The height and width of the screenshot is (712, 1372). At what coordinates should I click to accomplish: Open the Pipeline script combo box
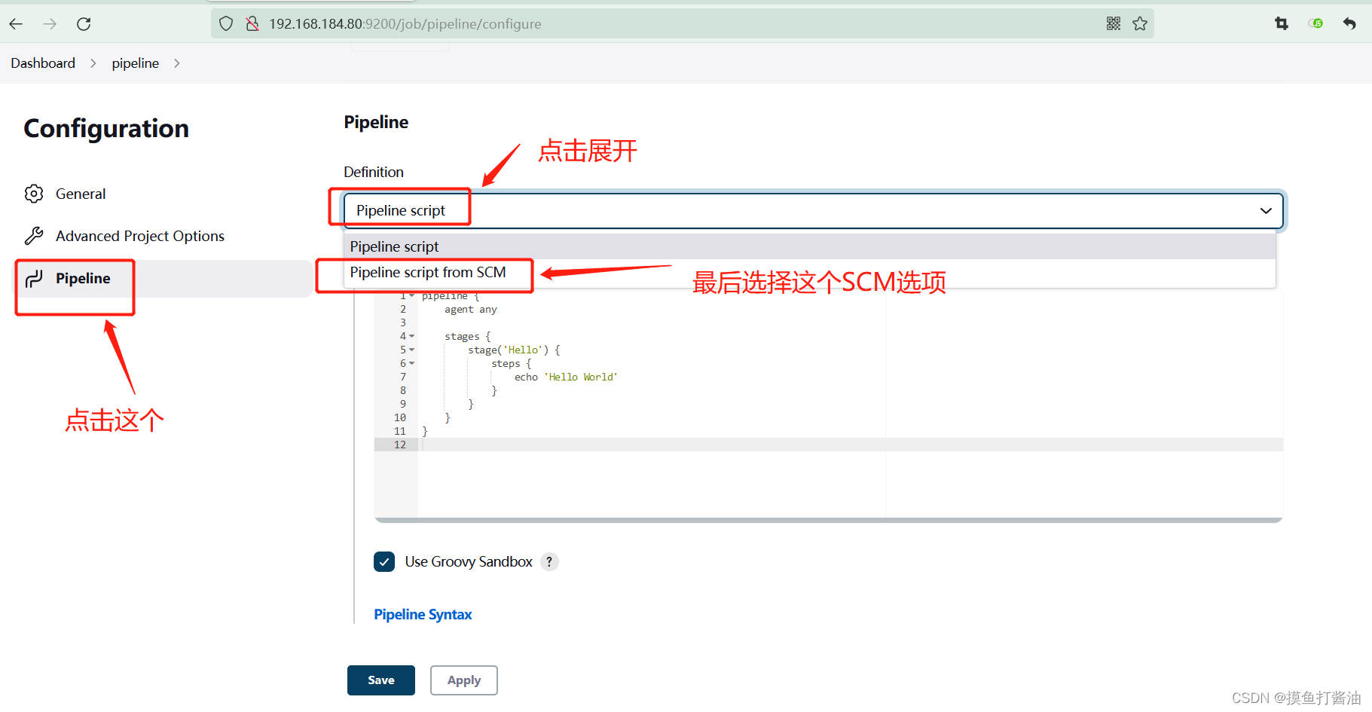coord(813,210)
